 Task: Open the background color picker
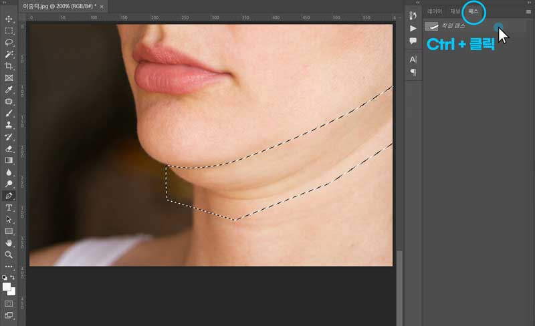tap(13, 292)
